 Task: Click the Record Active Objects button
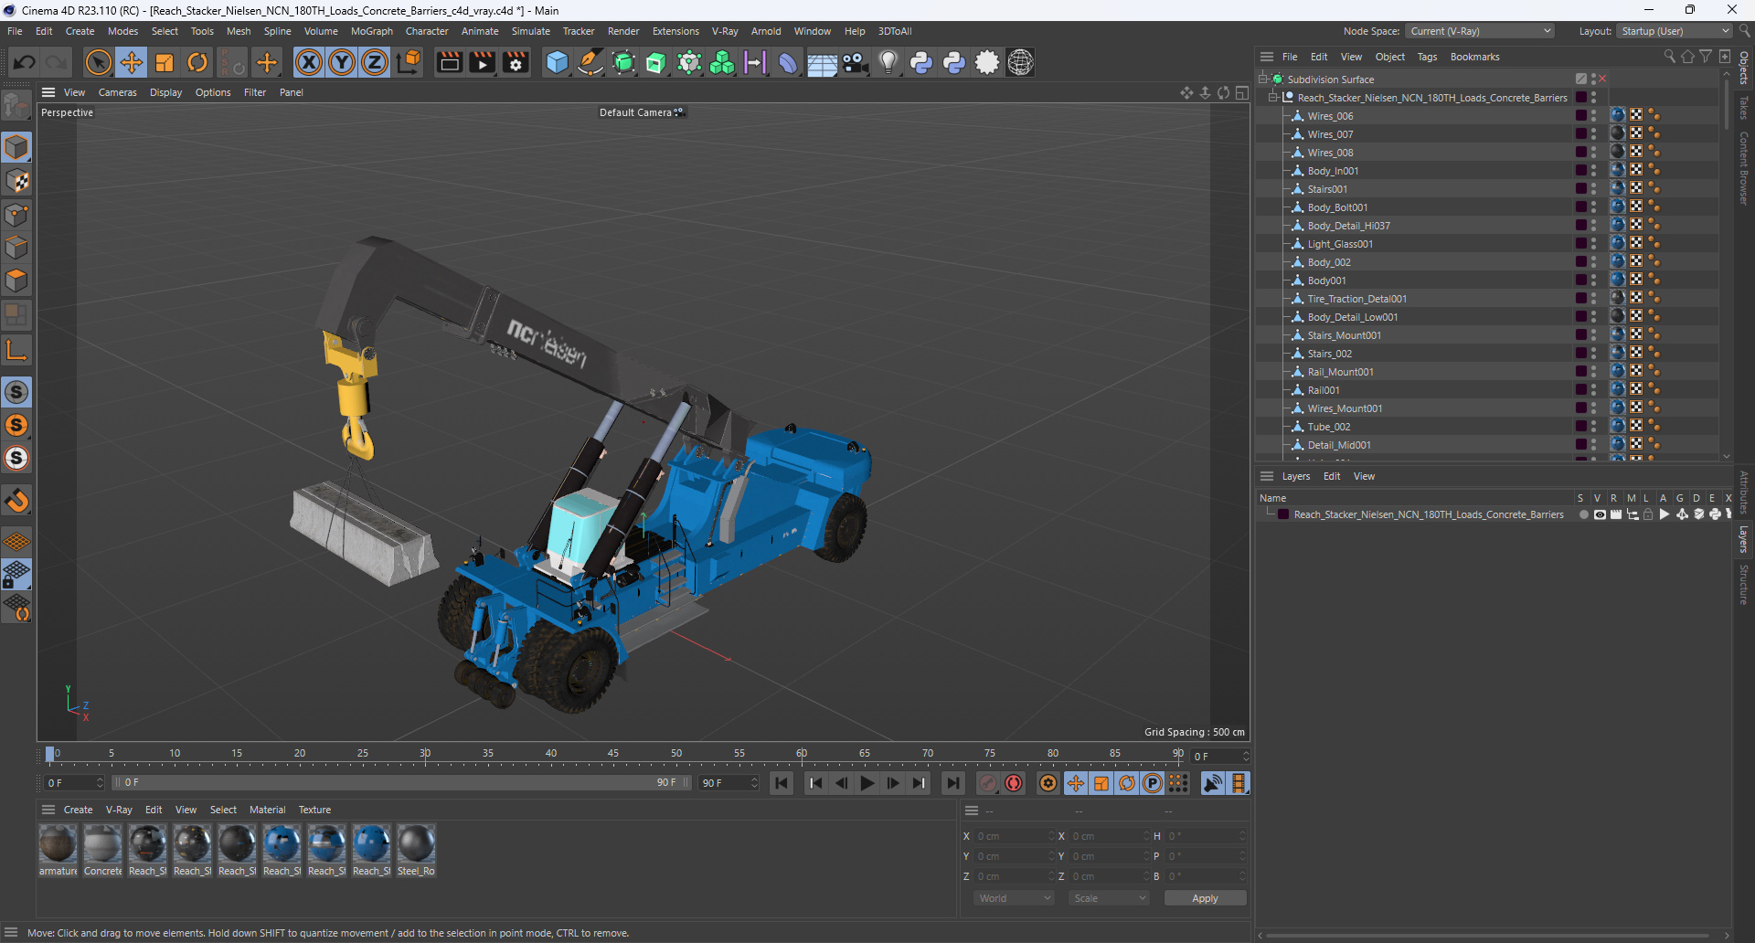pos(988,783)
